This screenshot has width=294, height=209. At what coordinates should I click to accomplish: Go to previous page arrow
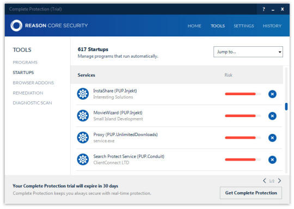tap(265, 181)
